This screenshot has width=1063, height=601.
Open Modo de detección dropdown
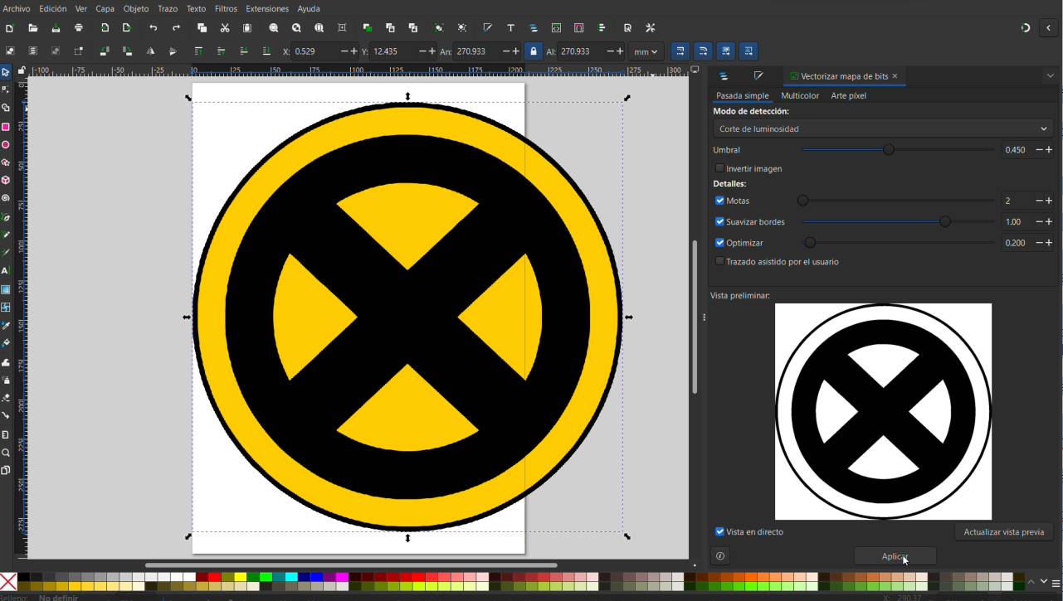click(883, 128)
